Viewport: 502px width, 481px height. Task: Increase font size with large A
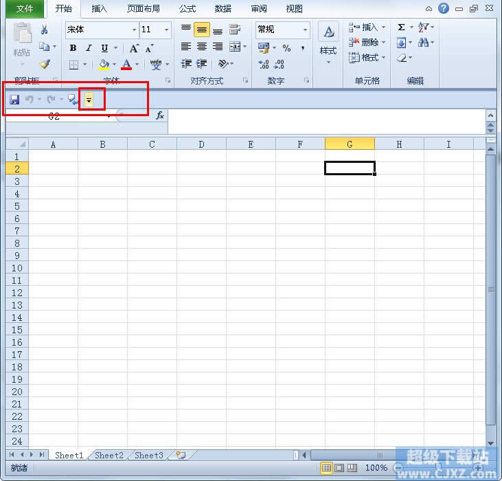click(x=134, y=48)
